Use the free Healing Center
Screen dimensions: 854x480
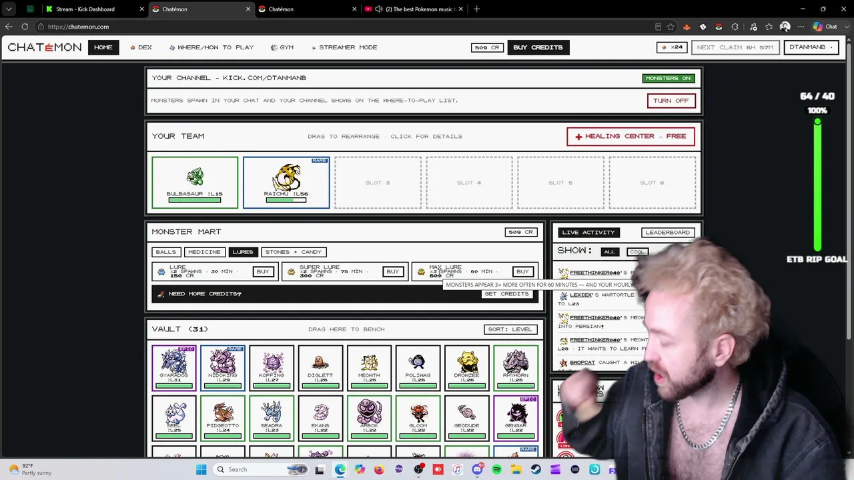pyautogui.click(x=630, y=136)
